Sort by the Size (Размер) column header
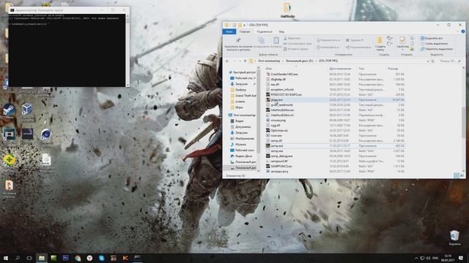Screen dimensions: 469x263 [393, 69]
